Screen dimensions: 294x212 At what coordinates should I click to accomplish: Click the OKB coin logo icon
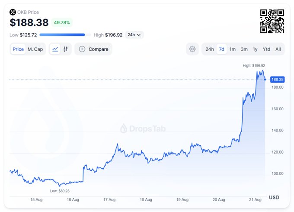tap(13, 12)
